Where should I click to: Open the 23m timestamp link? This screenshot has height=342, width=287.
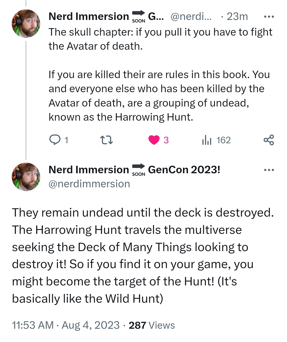tap(237, 16)
